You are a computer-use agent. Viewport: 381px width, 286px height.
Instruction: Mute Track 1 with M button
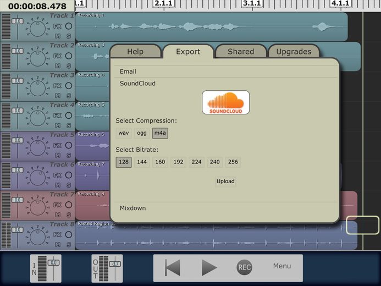(58, 36)
